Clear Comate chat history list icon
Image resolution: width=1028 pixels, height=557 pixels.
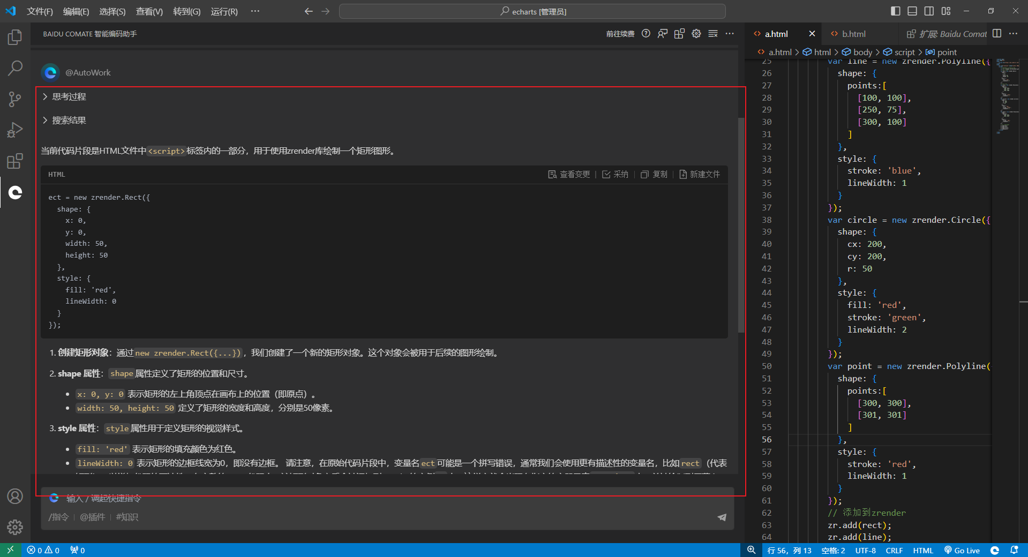point(713,34)
